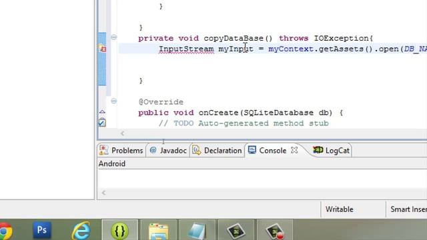Screen dimensions: 427x240
Task: Open Photoshop from the taskbar
Action: (x=42, y=230)
